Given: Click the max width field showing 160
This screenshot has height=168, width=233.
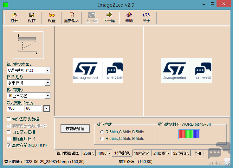Looking at the screenshot, I should (15, 108).
